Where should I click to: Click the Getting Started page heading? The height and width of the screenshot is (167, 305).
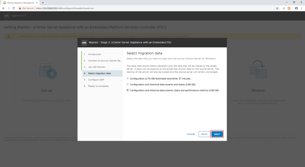click(x=85, y=27)
